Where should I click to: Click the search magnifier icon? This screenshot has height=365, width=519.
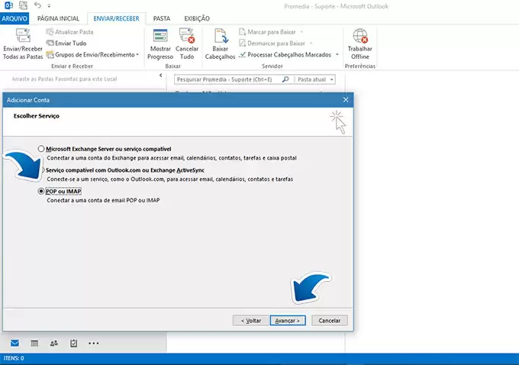pos(285,79)
